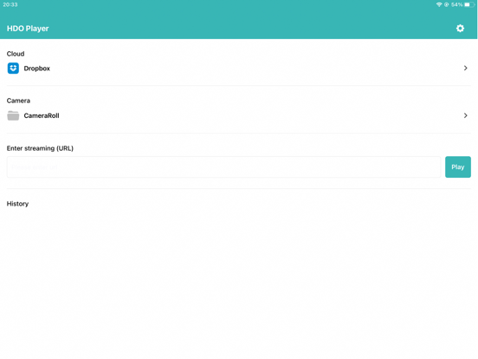The image size is (478, 359).
Task: Open the Dropbox cloud entry label
Action: point(37,69)
